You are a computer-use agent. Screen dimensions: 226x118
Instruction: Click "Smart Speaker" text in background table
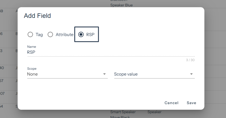[123, 112]
